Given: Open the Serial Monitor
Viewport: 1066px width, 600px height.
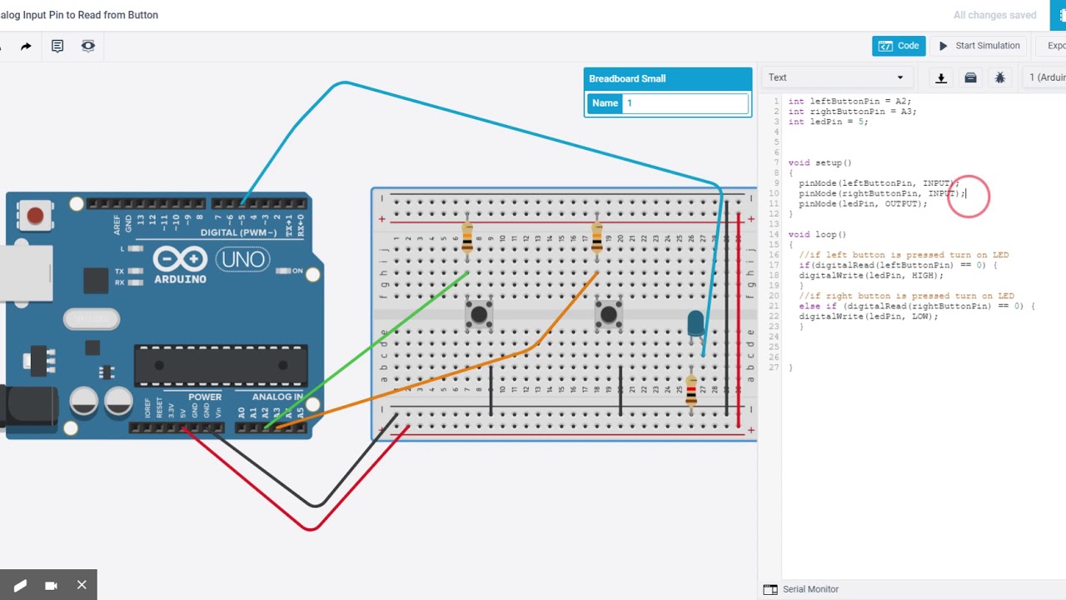Looking at the screenshot, I should point(810,589).
